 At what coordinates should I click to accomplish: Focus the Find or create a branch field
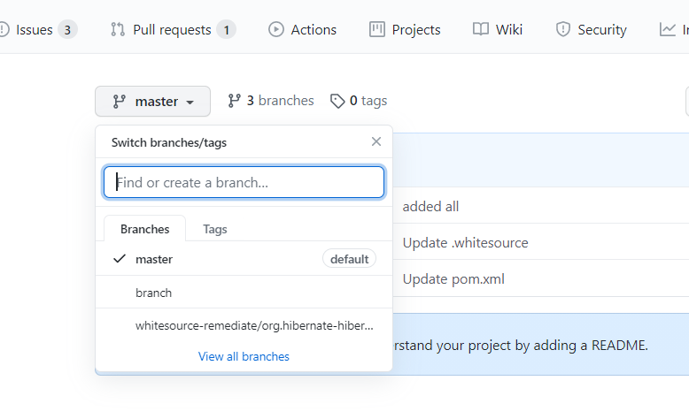coord(244,182)
